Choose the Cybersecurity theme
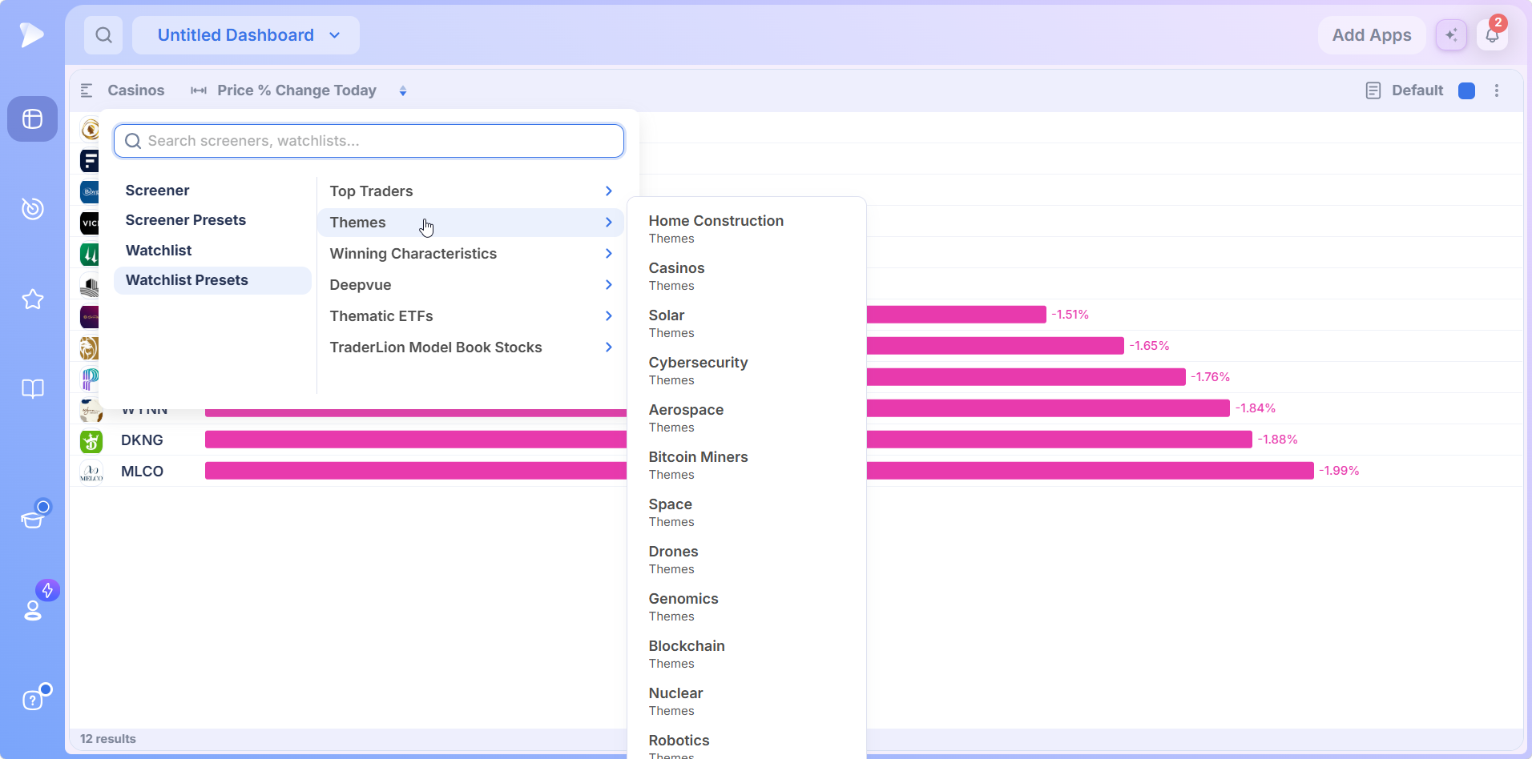Viewport: 1532px width, 759px height. pyautogui.click(x=746, y=371)
